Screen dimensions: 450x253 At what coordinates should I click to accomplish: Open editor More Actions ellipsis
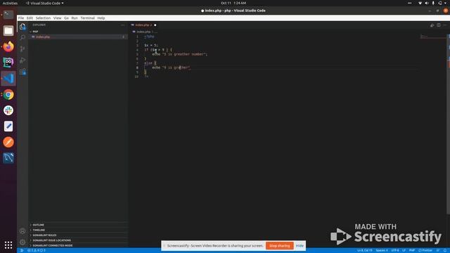point(445,25)
